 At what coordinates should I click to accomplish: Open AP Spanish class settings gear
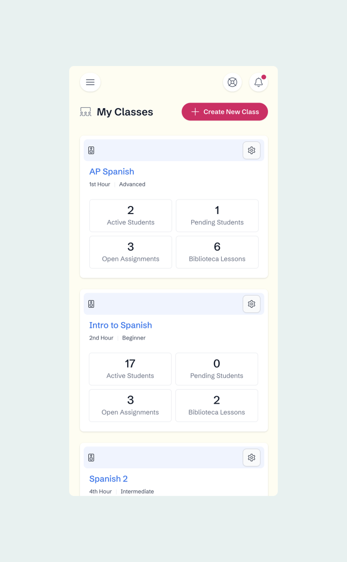(x=251, y=150)
